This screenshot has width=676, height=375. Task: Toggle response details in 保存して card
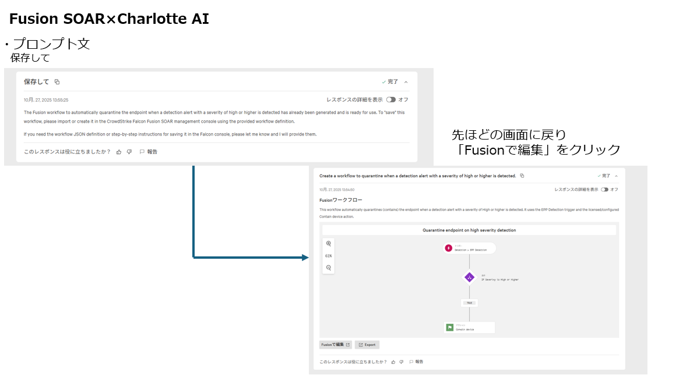pos(390,99)
